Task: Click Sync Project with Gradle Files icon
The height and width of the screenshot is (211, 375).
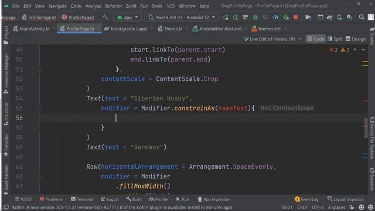Action: pos(329,17)
